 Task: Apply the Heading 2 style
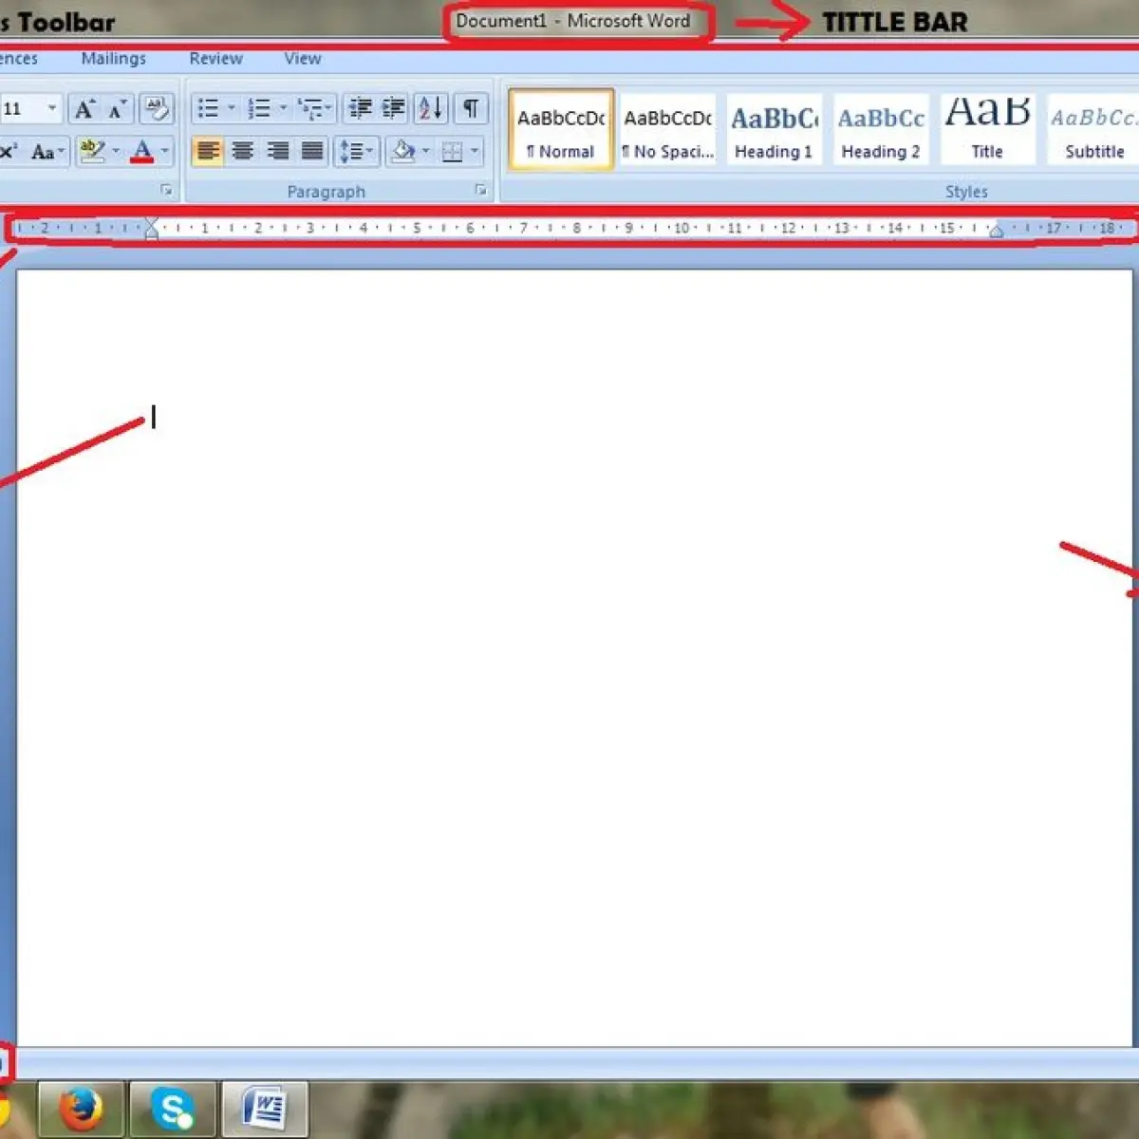click(x=881, y=130)
